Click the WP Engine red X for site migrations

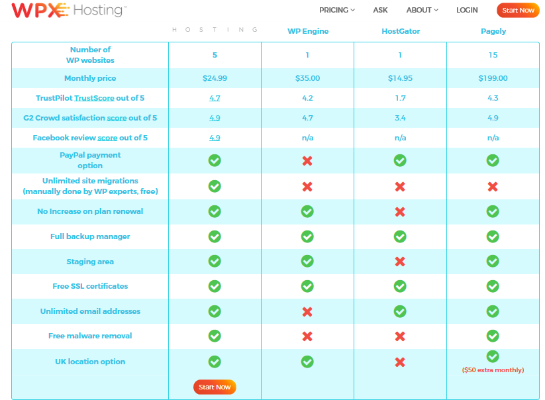[307, 187]
